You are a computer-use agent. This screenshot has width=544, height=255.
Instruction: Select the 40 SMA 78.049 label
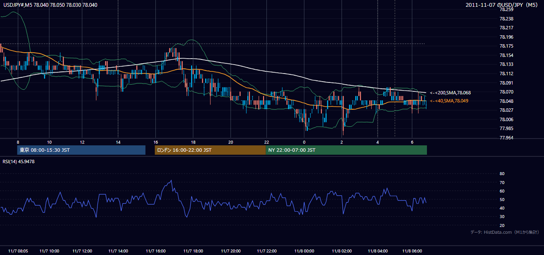449,101
